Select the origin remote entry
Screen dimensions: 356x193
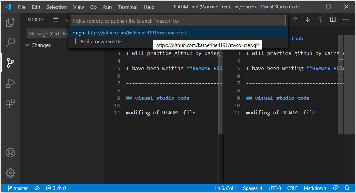(x=178, y=33)
